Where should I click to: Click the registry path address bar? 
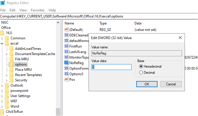(99, 16)
